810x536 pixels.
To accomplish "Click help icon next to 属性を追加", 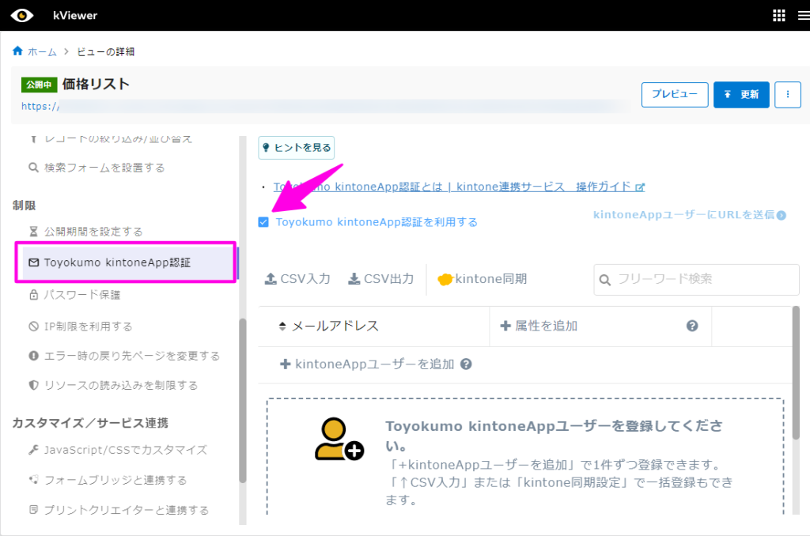I will (692, 326).
